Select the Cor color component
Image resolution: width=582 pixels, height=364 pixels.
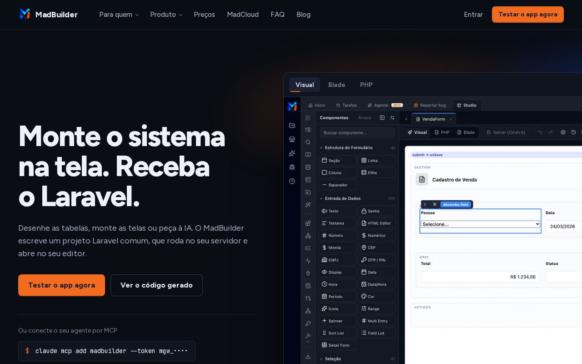[377, 297]
